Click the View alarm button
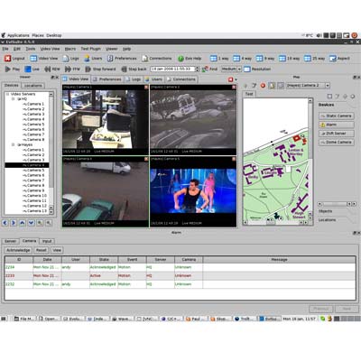The image size is (361, 361). tap(57, 250)
